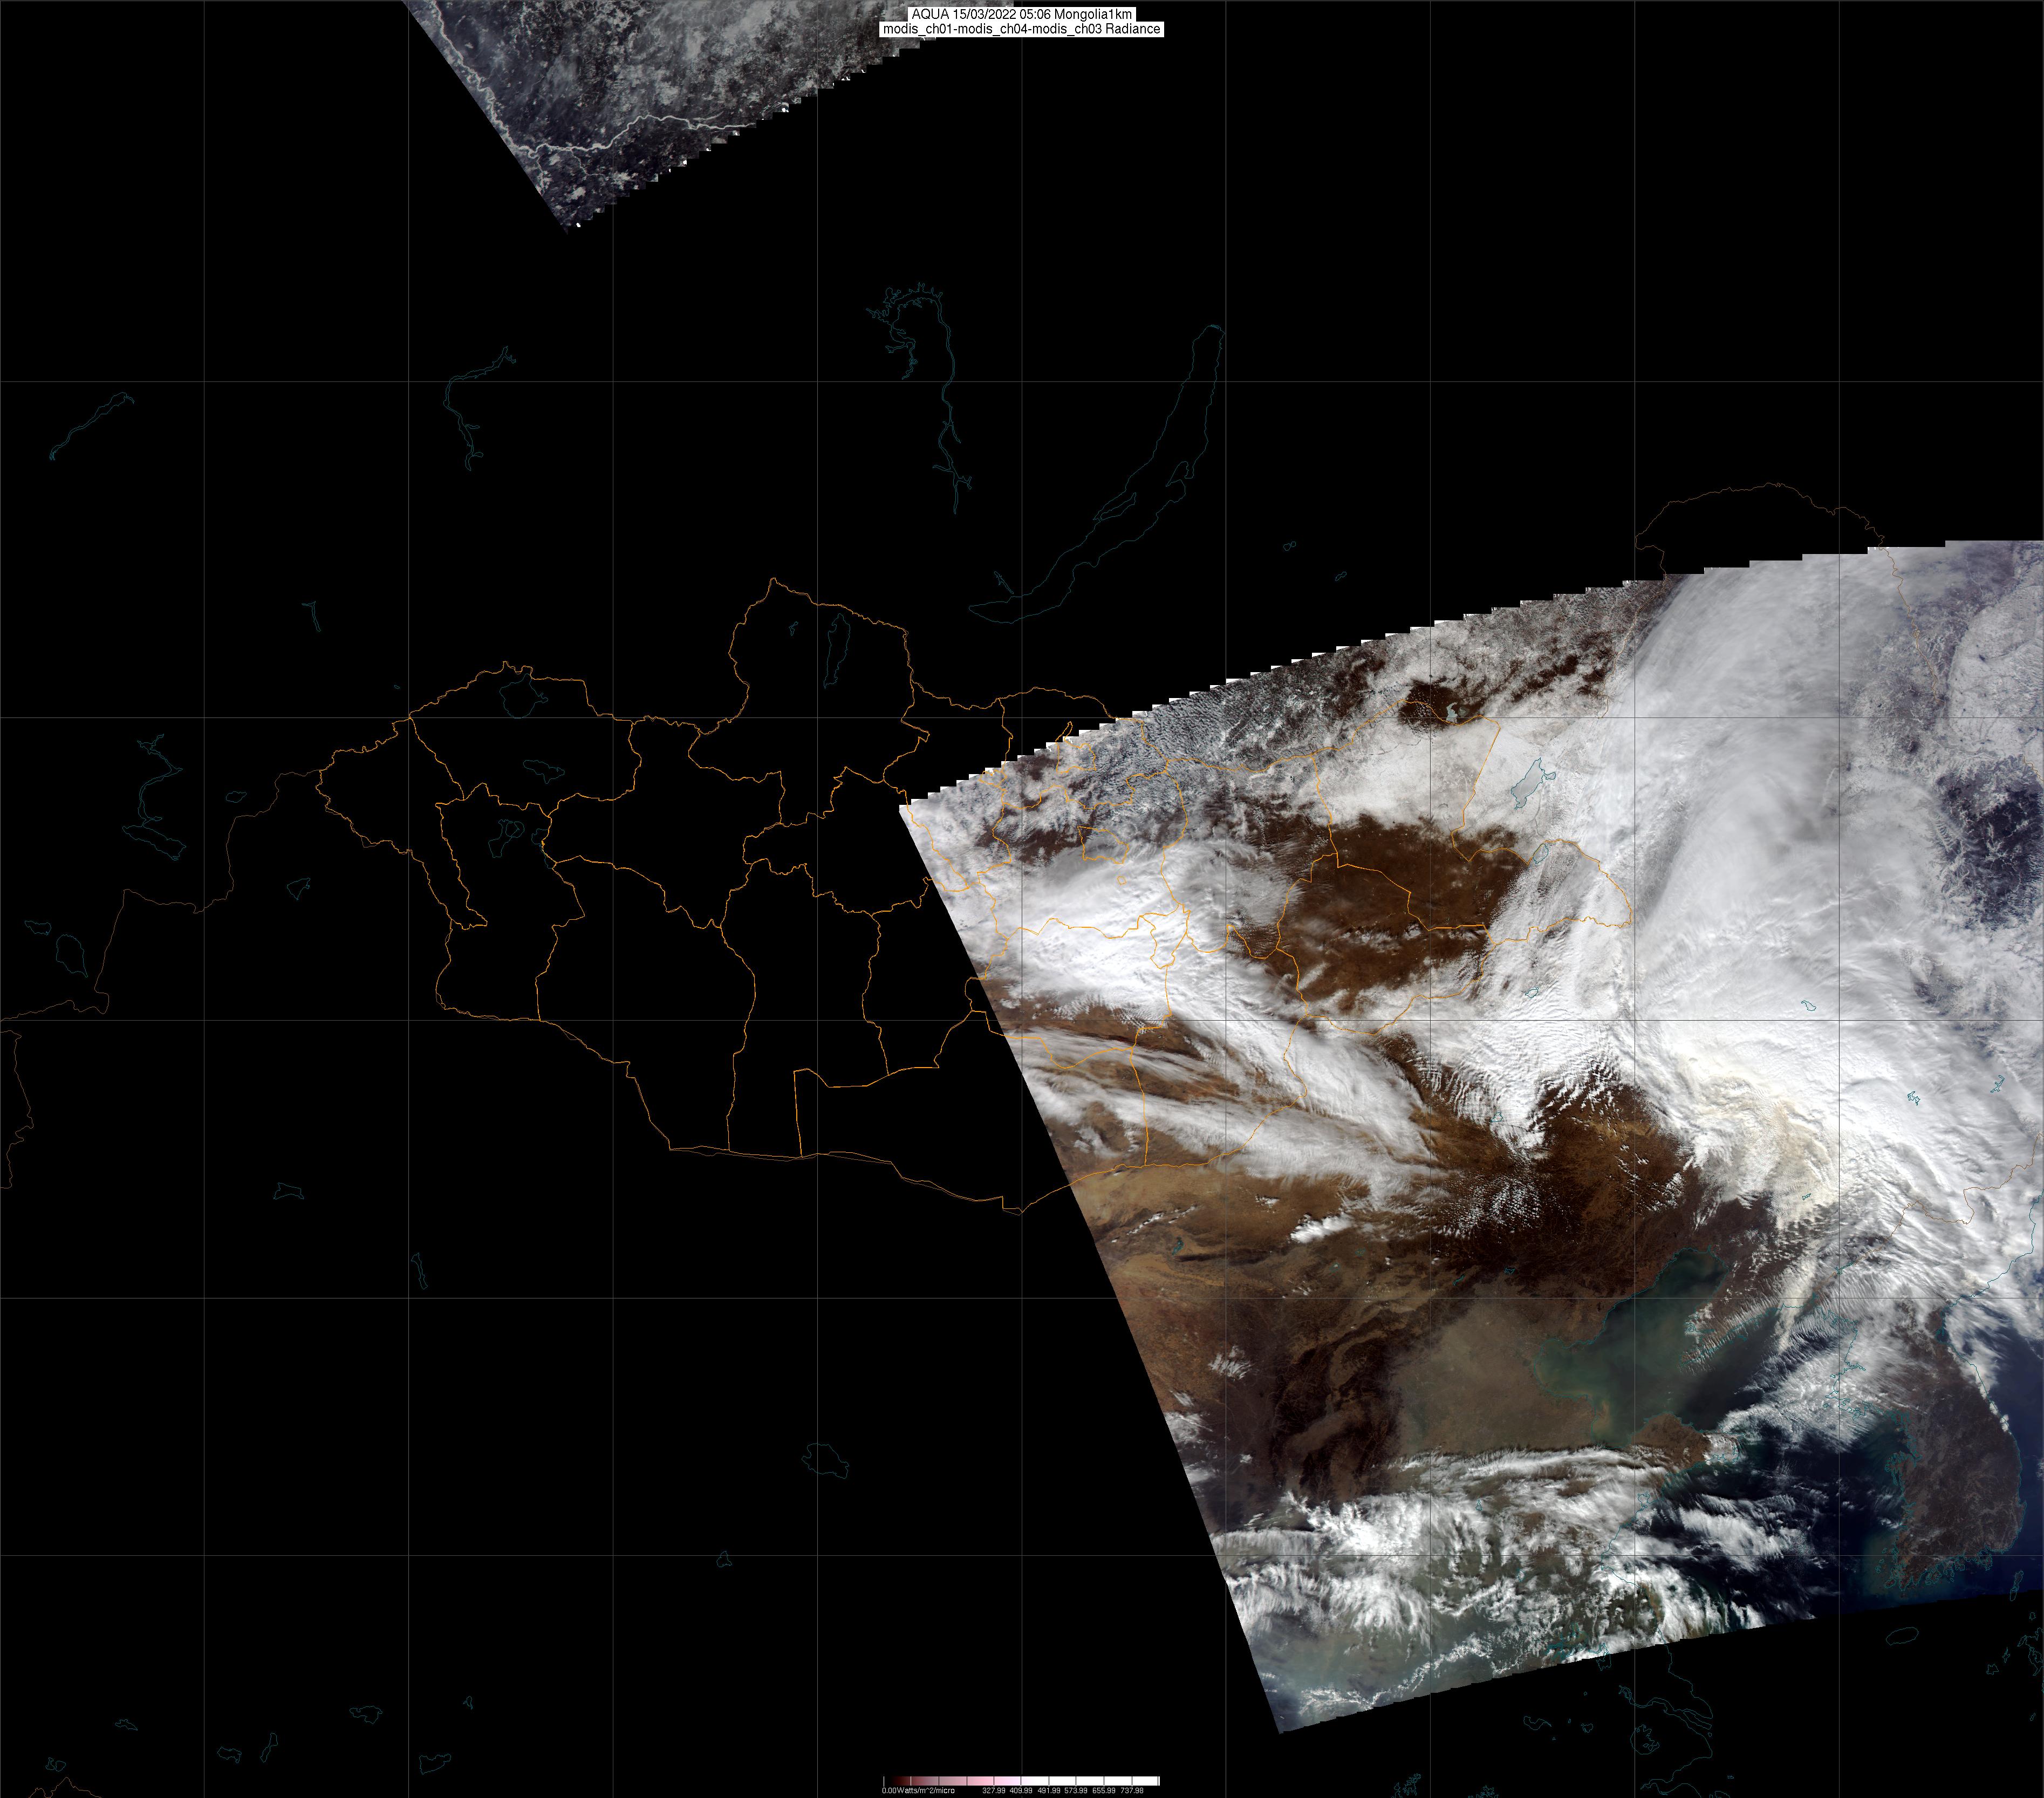The image size is (2044, 1798).
Task: Click the white end of the radiance colorbar
Action: click(1150, 1781)
